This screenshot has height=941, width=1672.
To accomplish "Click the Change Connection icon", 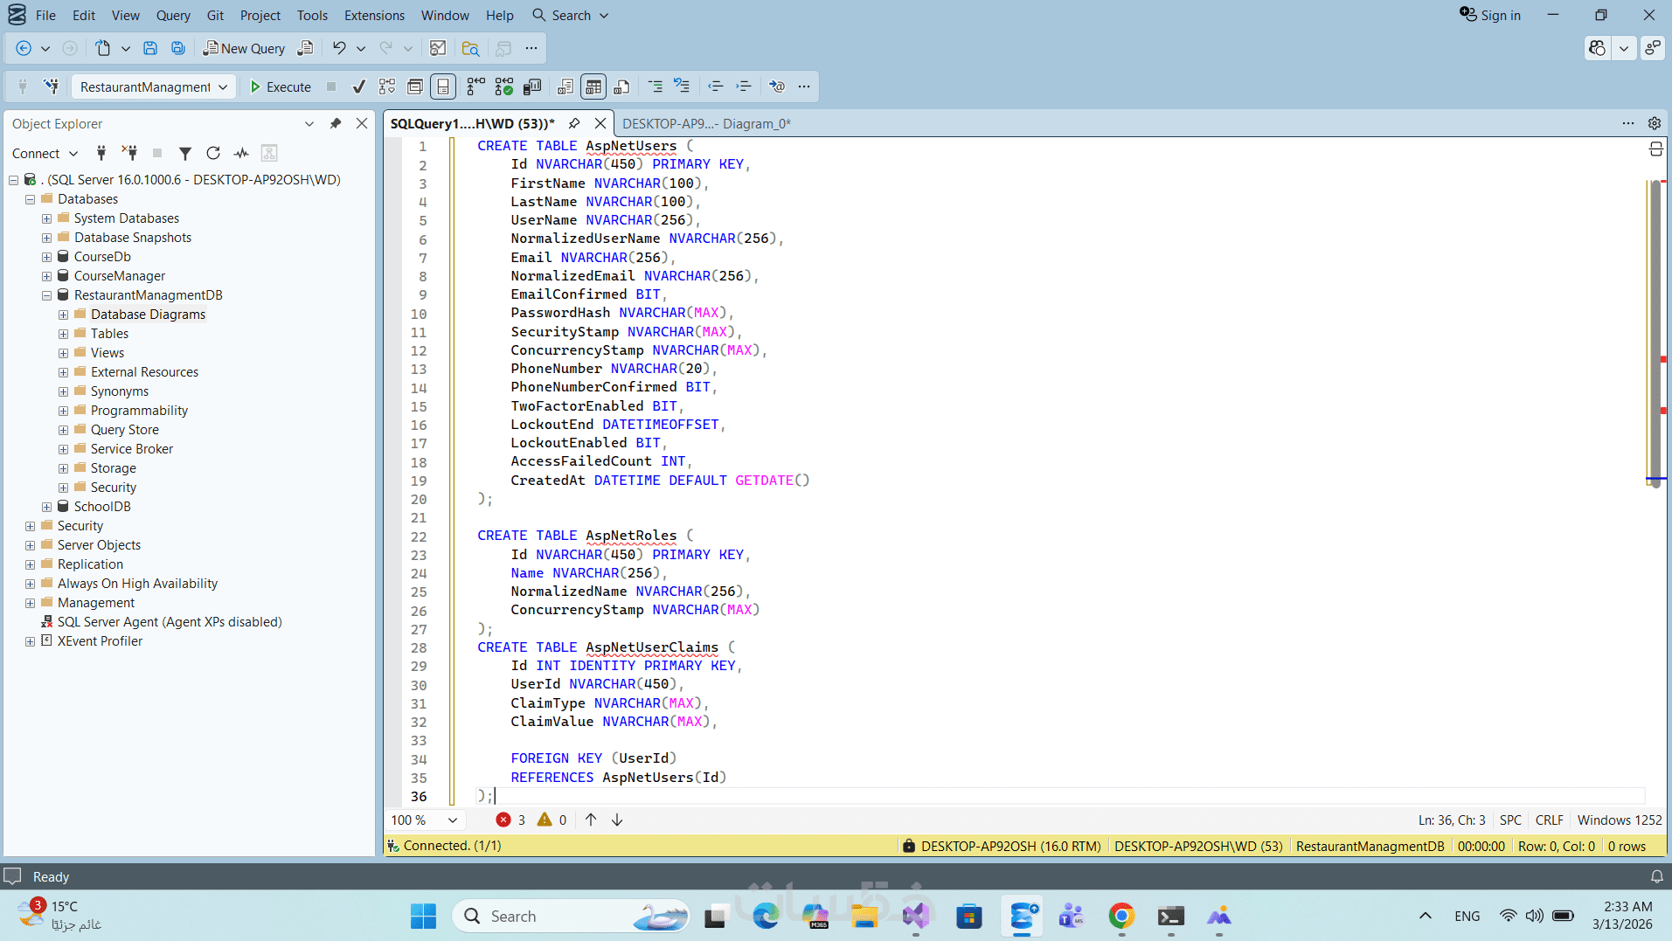I will pyautogui.click(x=52, y=86).
